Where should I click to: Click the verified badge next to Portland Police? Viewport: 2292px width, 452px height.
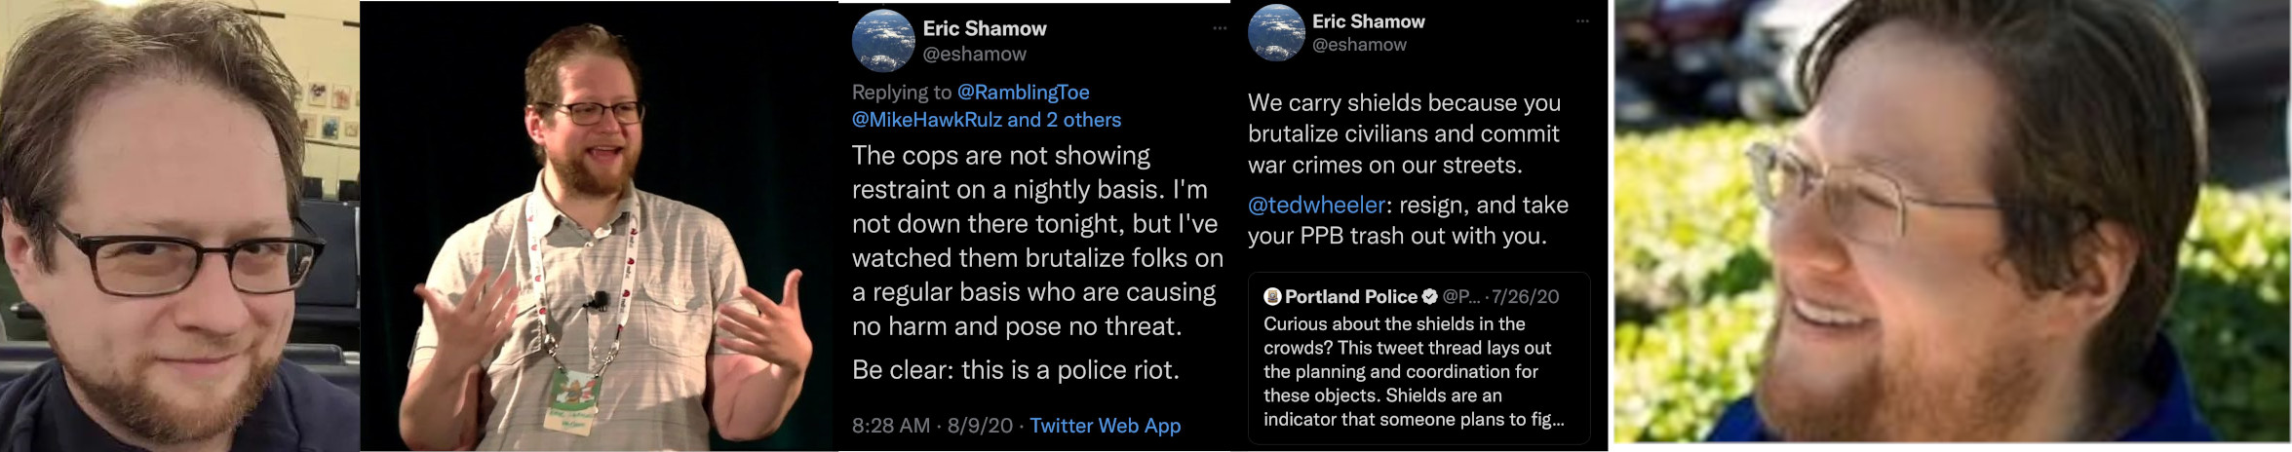[x=1430, y=296]
